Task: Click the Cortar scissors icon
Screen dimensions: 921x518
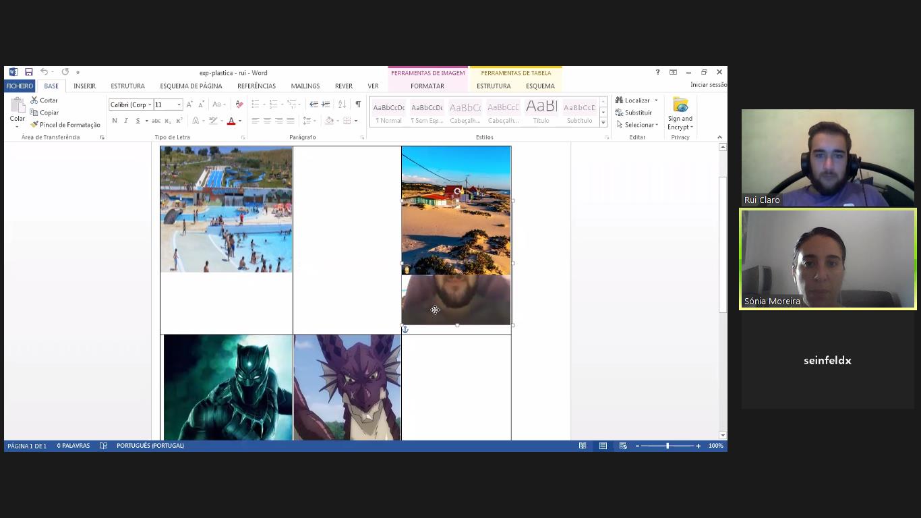Action: coord(34,100)
